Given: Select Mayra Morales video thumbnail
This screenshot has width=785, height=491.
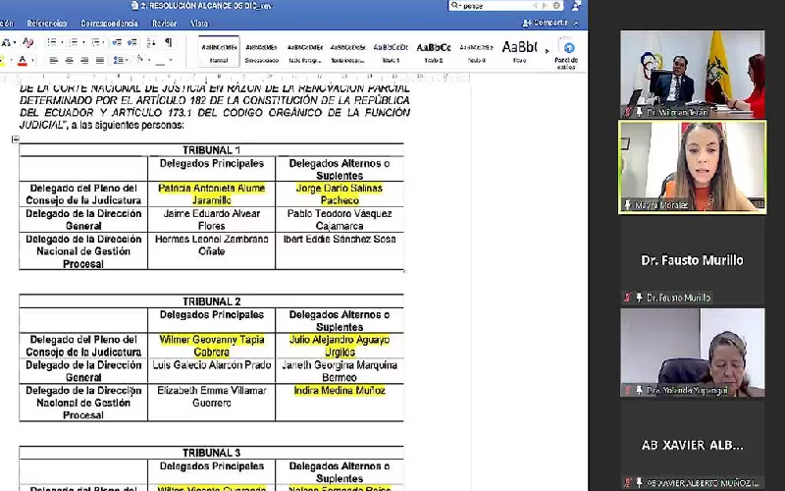Looking at the screenshot, I should click(692, 166).
